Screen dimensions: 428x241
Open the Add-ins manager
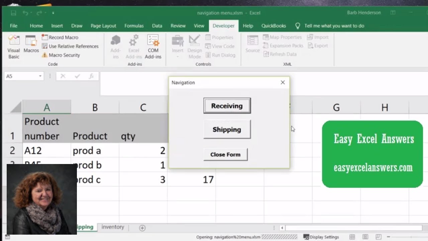point(116,47)
